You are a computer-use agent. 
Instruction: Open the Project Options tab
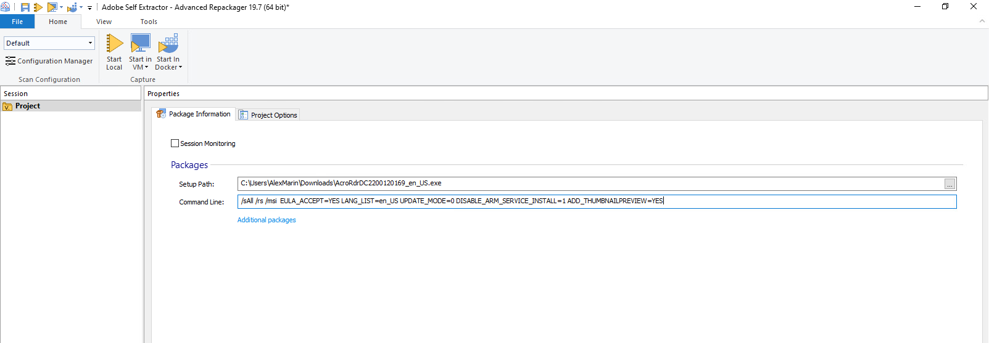click(268, 115)
